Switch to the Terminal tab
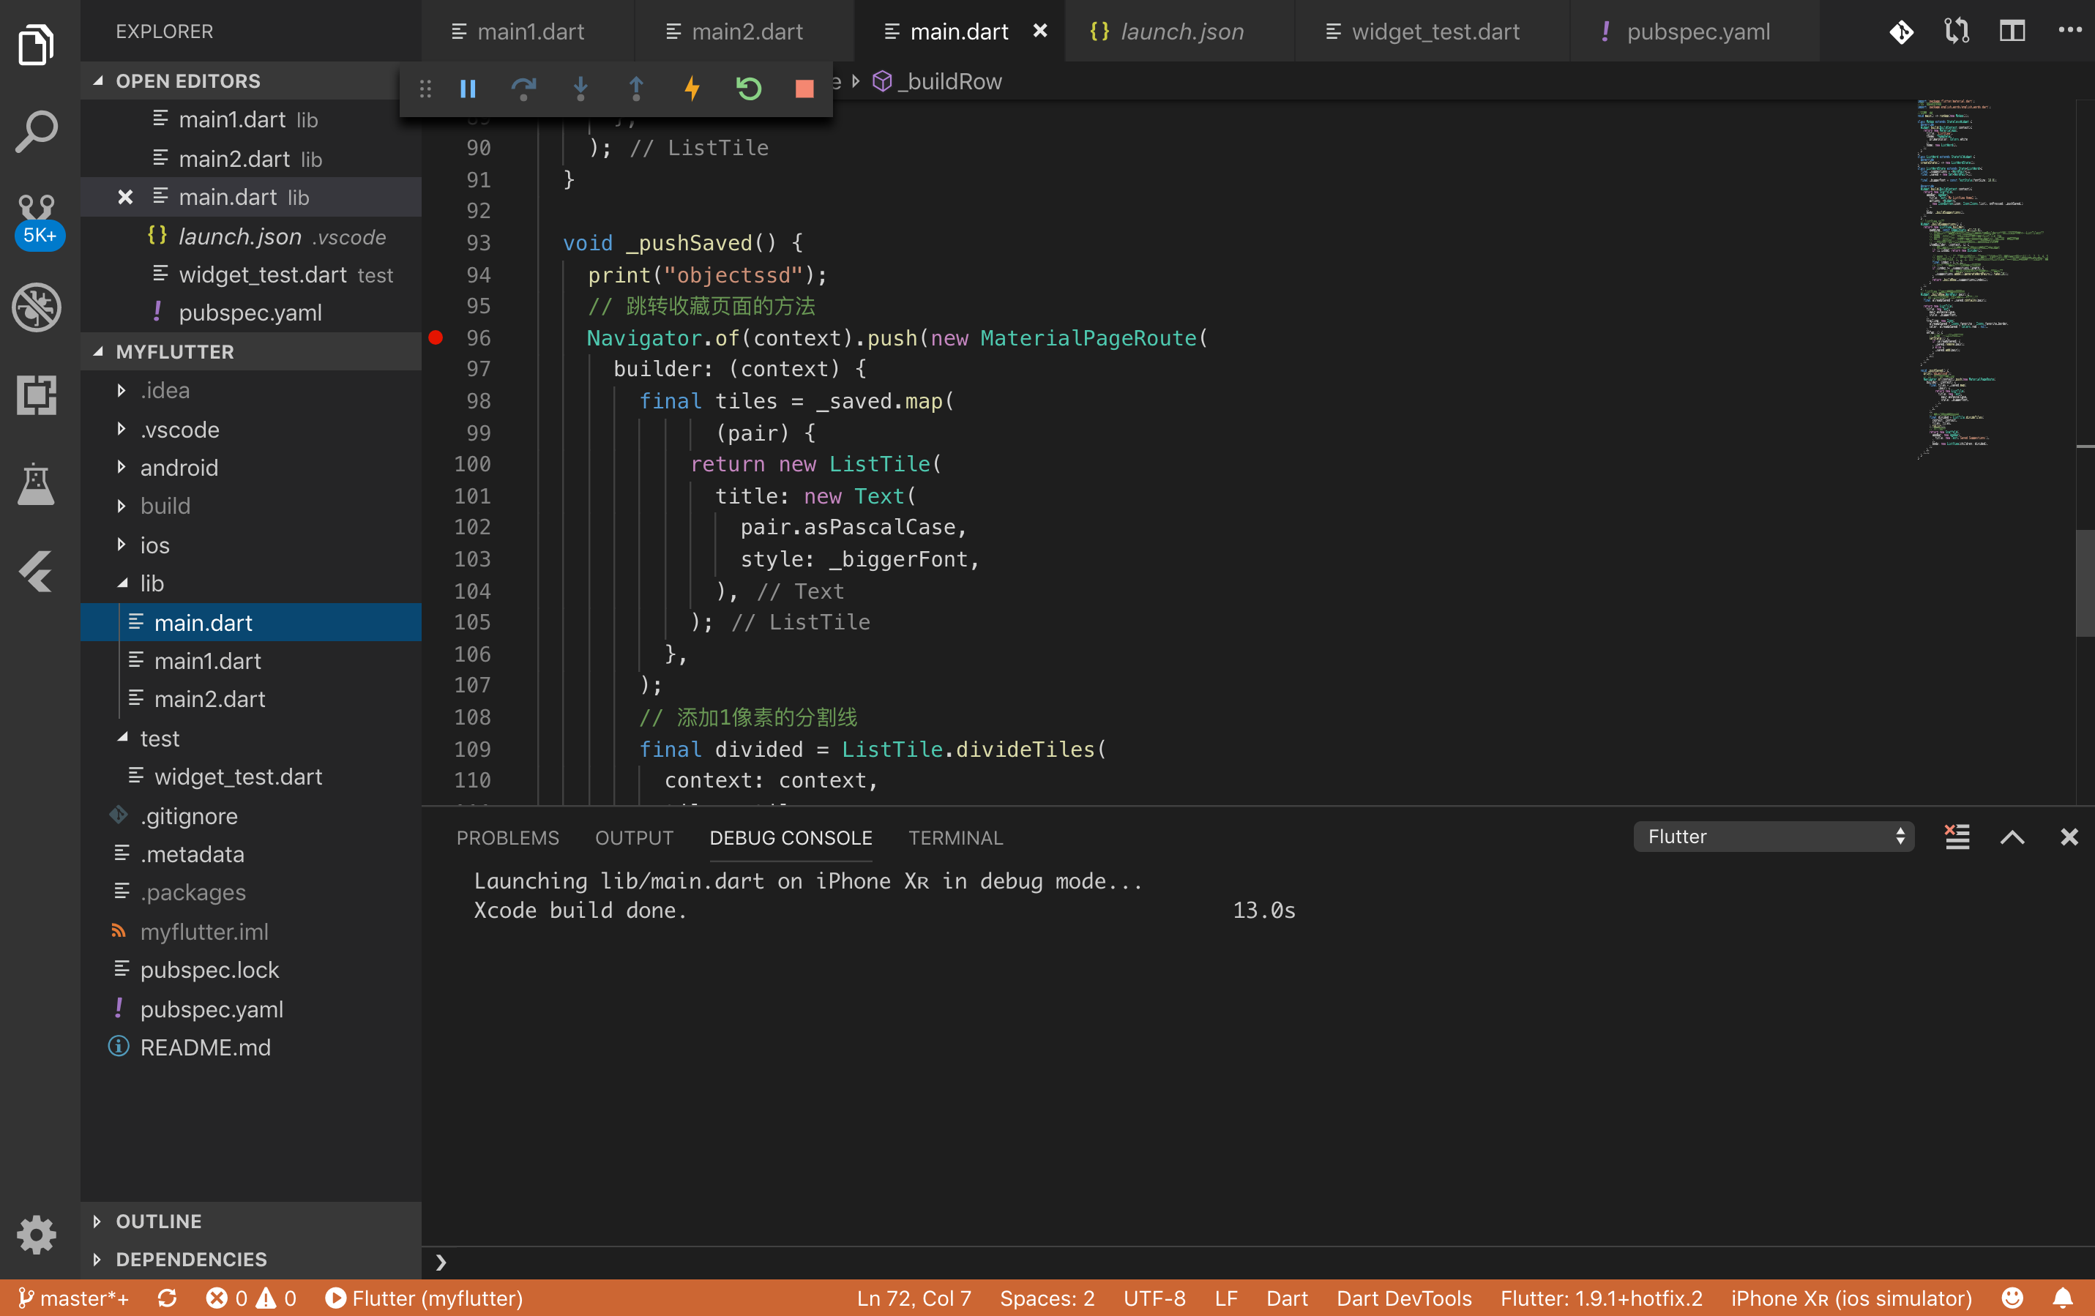Image resolution: width=2095 pixels, height=1316 pixels. click(x=955, y=837)
